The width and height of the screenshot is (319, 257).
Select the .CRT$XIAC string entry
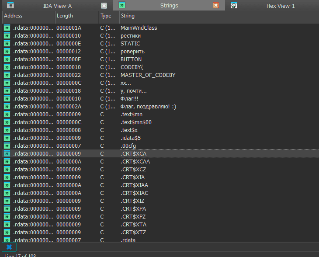click(x=134, y=193)
